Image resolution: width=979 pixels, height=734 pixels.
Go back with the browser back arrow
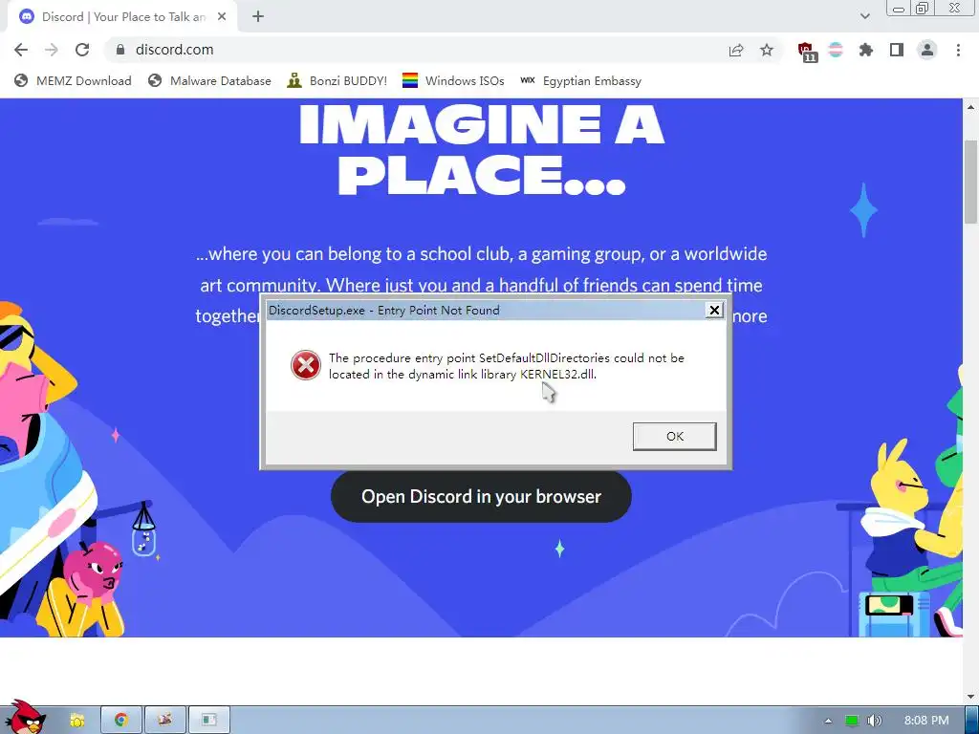[x=21, y=50]
